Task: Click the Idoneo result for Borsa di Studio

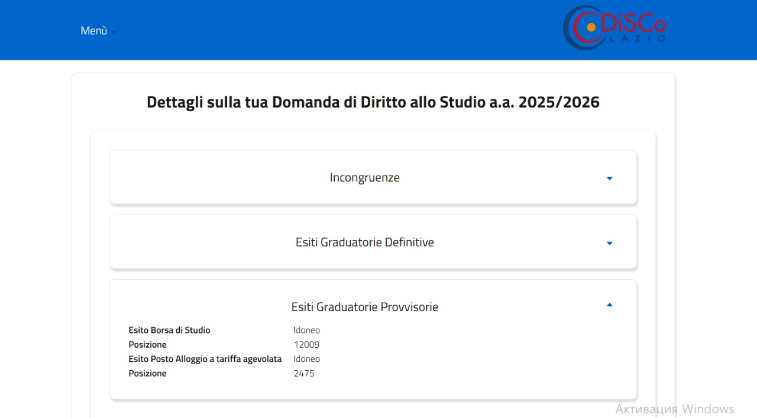Action: click(306, 330)
